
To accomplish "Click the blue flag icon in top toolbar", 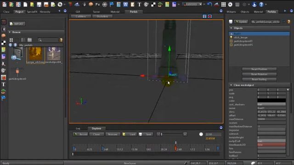I will point(112,4).
